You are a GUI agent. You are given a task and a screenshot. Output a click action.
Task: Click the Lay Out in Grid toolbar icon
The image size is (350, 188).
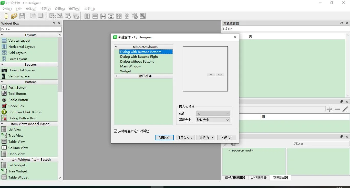(119, 16)
